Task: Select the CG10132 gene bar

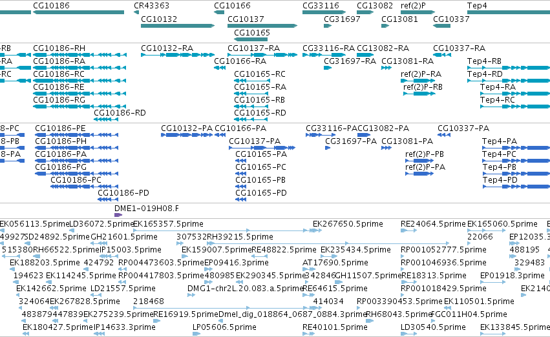Action: pyautogui.click(x=178, y=26)
